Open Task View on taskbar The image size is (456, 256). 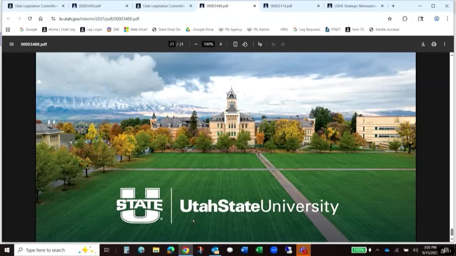107,250
